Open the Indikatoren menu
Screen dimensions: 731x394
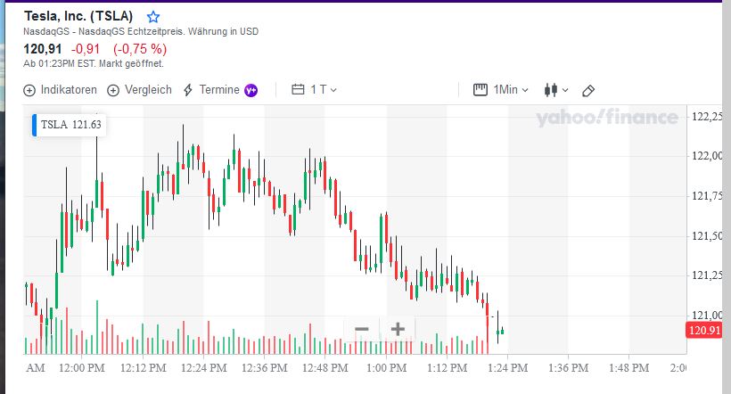(60, 90)
